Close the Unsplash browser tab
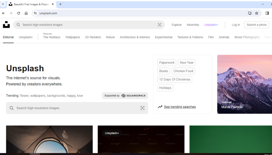Image resolution: width=272 pixels, height=155 pixels. click(53, 4)
